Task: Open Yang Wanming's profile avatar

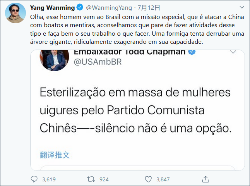Action: 15,13
